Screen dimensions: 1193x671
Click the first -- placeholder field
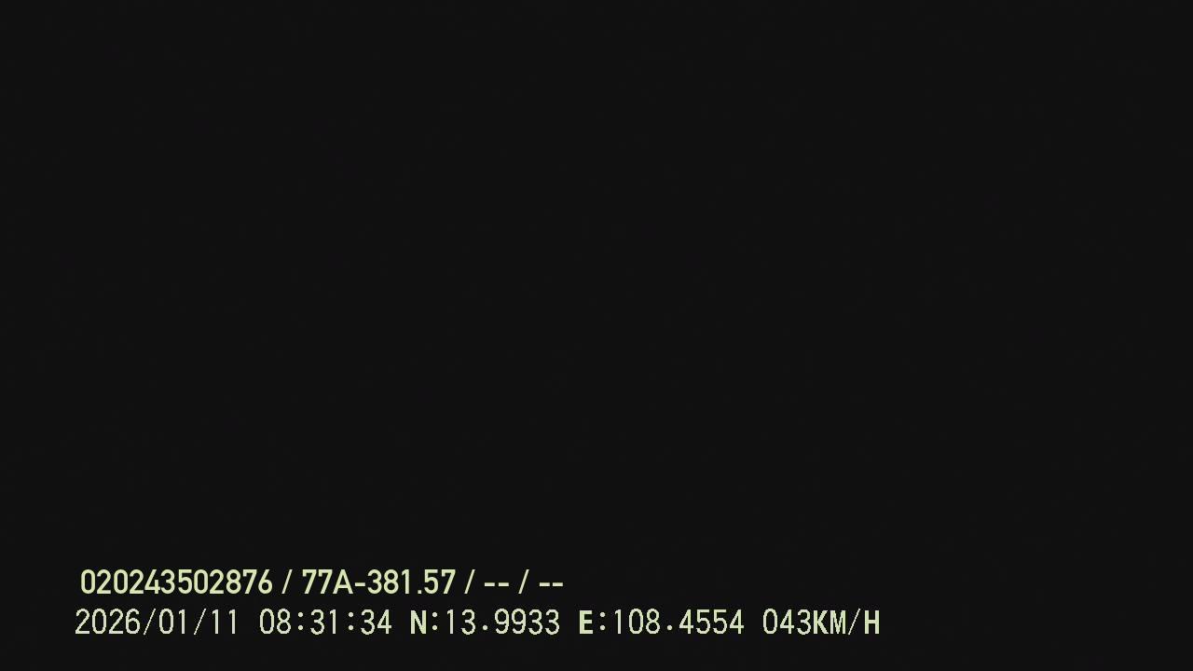coord(497,584)
